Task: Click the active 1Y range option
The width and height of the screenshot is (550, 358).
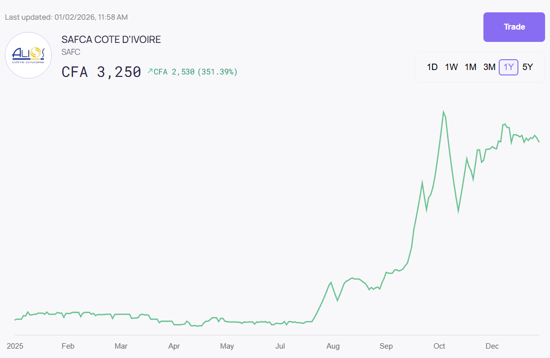Action: point(509,67)
